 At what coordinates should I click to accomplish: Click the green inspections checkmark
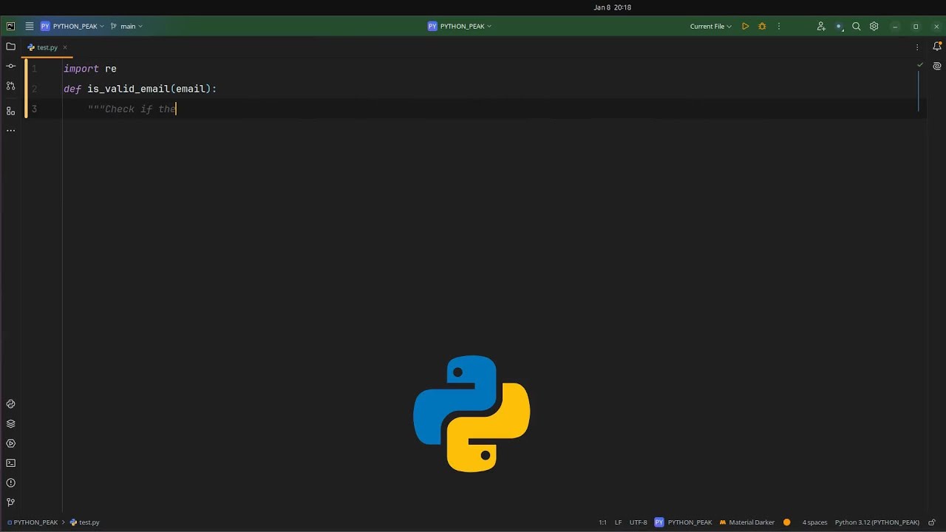tap(920, 65)
